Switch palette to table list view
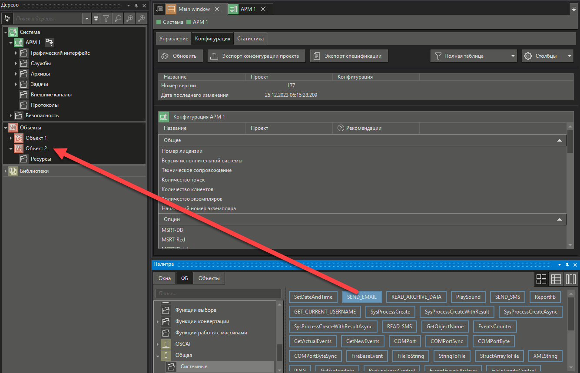Image resolution: width=580 pixels, height=373 pixels. [556, 279]
